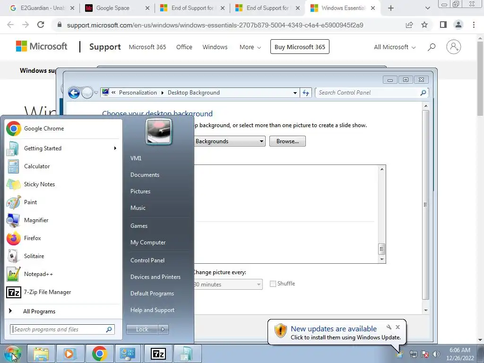
Task: Open Help and Support
Action: [x=152, y=310]
